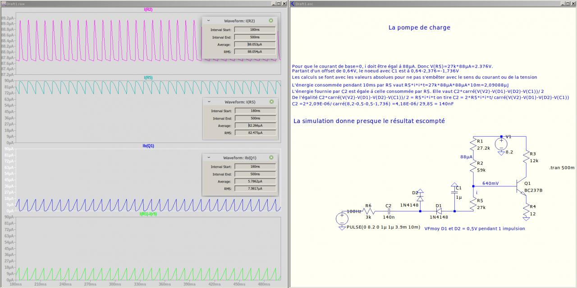Select resistor R6 3k symbol
577x288 pixels.
(368, 210)
